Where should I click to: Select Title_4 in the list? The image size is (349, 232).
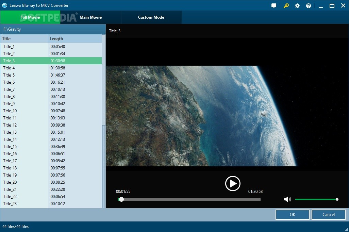(51, 68)
